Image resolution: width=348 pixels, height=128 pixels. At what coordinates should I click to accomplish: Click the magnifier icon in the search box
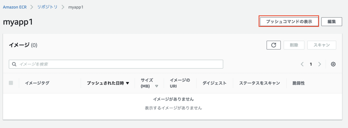click(14, 64)
